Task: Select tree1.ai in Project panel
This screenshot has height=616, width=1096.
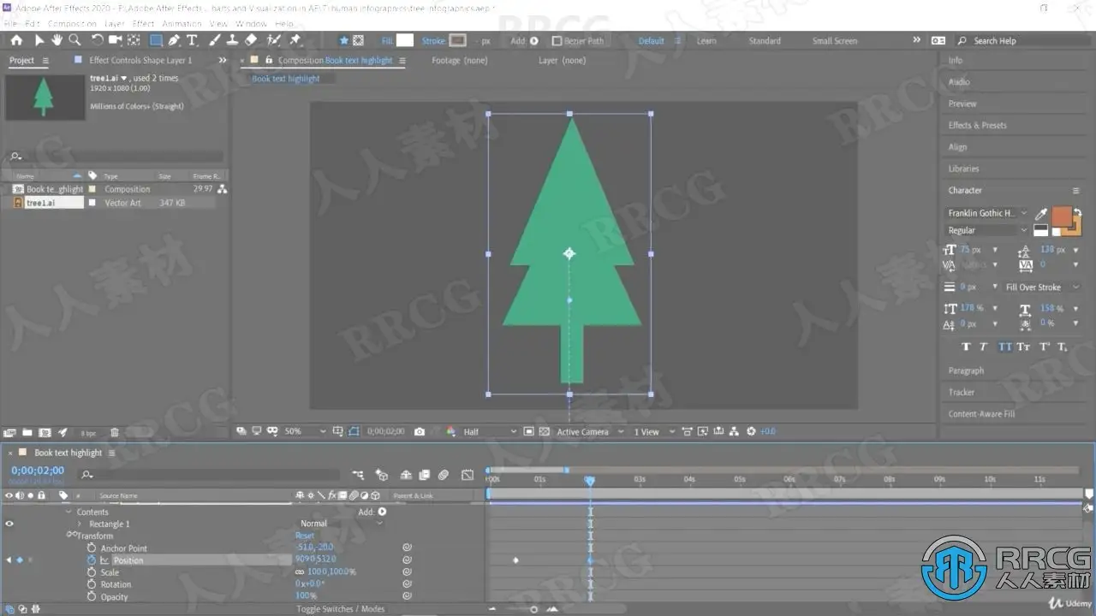Action: pyautogui.click(x=40, y=203)
